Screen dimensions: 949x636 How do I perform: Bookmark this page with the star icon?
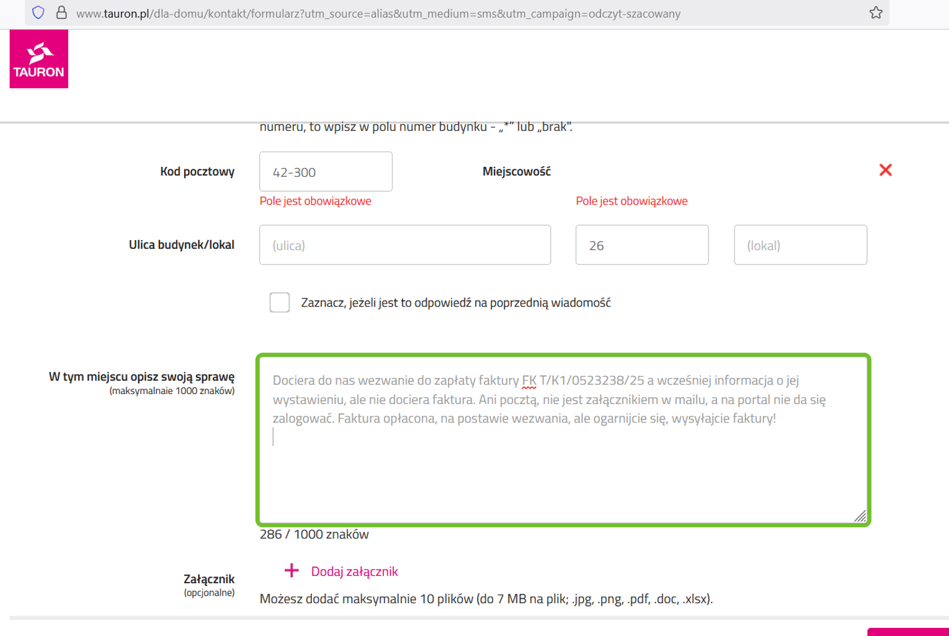(875, 12)
